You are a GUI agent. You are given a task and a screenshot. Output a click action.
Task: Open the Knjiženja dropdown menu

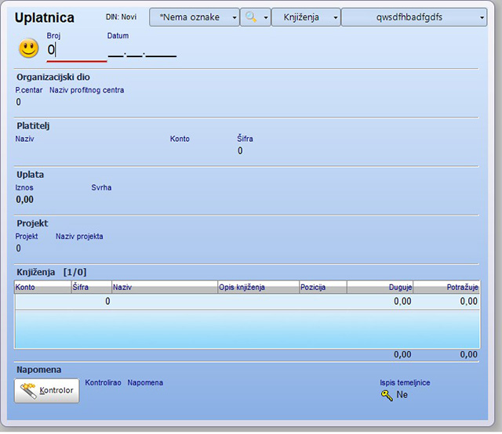tap(305, 17)
